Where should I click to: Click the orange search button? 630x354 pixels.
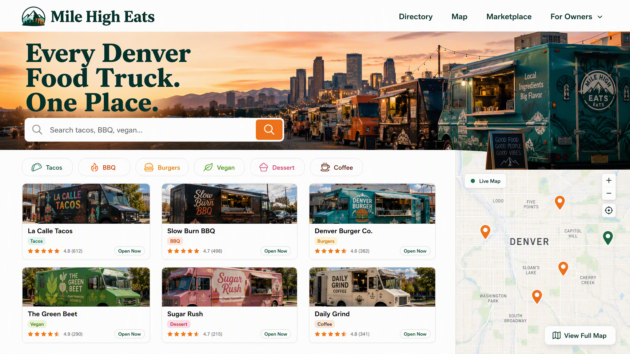269,130
